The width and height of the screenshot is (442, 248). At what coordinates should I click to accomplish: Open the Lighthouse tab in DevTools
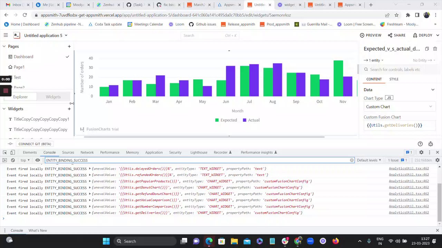199,152
